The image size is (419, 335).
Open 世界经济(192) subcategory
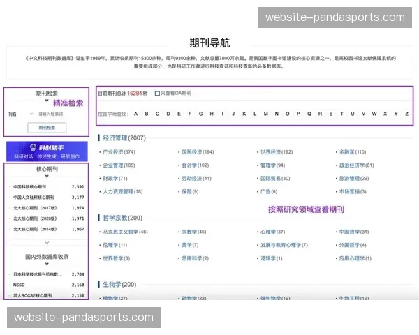(277, 152)
